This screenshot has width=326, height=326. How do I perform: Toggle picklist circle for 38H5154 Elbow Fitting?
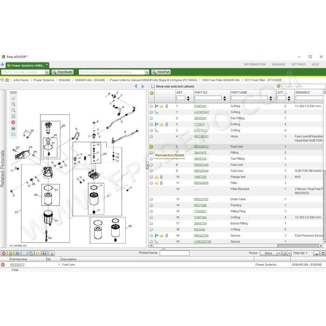(x=151, y=224)
